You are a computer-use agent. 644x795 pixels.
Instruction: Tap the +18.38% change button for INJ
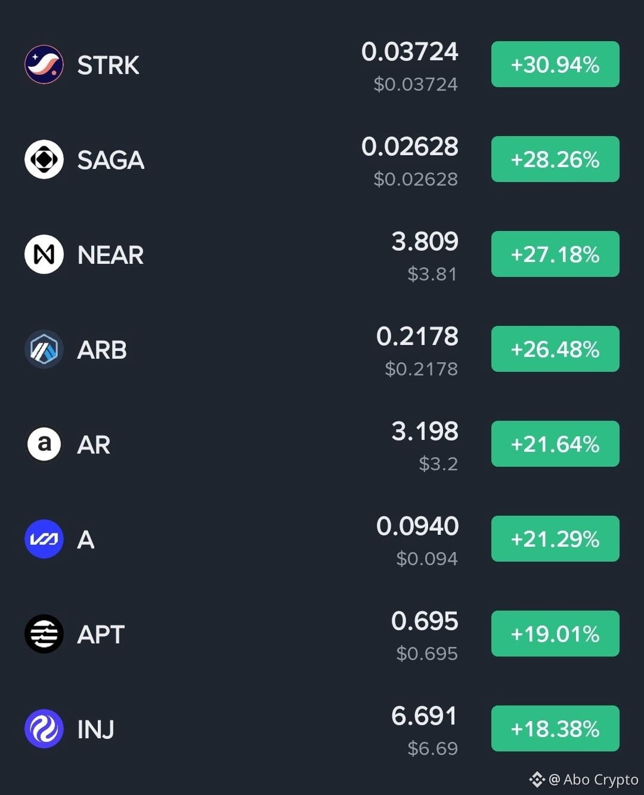(555, 729)
